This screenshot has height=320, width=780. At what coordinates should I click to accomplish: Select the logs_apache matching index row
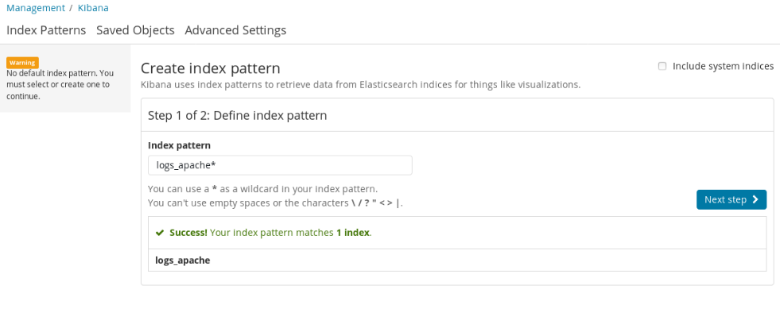point(183,260)
